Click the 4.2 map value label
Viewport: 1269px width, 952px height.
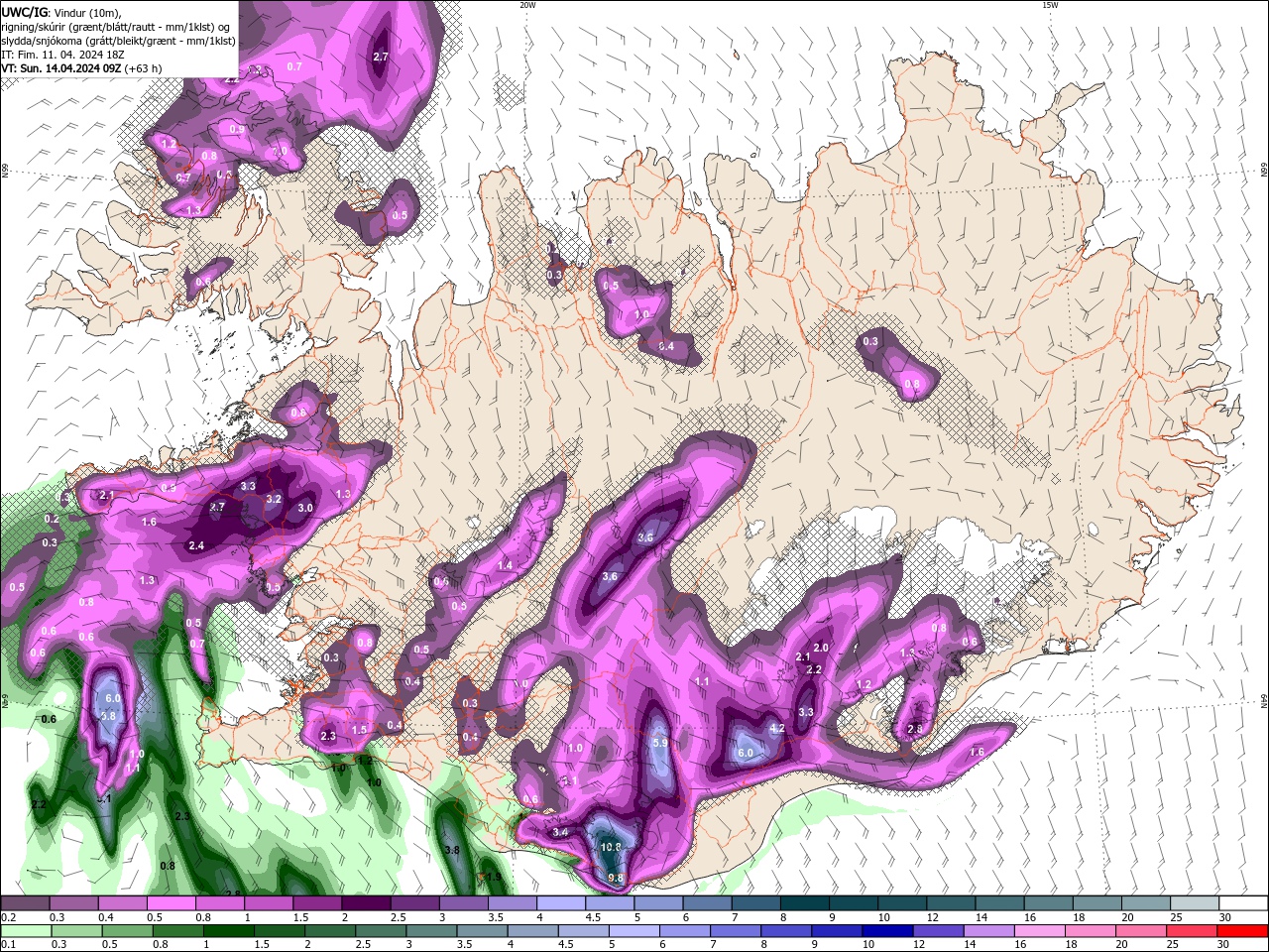pyautogui.click(x=777, y=729)
